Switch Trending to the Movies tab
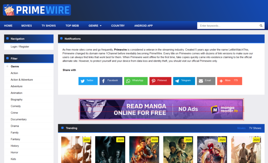Viewport: 268px width, 163px height. (x=241, y=128)
